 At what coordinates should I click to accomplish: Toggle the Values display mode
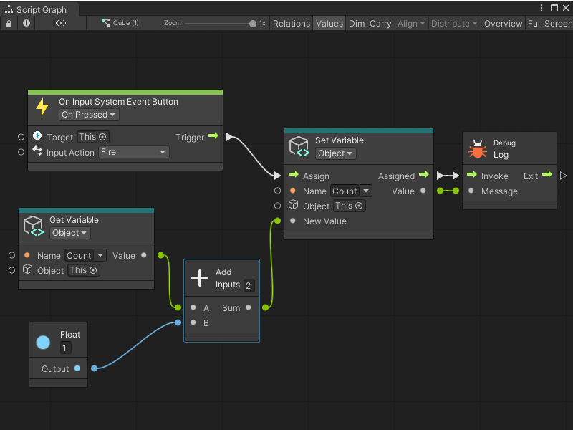click(329, 23)
